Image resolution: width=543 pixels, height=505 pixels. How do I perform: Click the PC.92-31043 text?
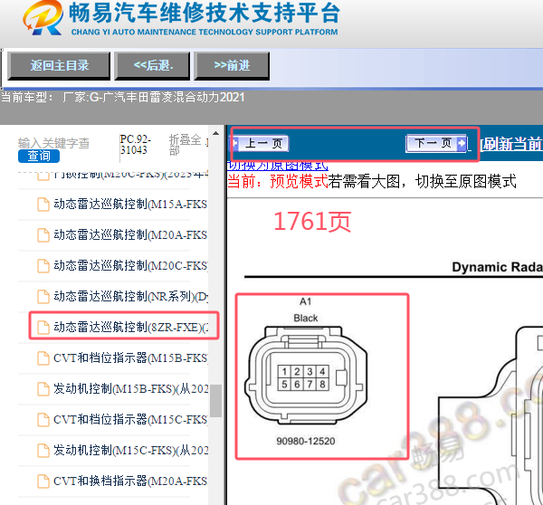(x=135, y=145)
